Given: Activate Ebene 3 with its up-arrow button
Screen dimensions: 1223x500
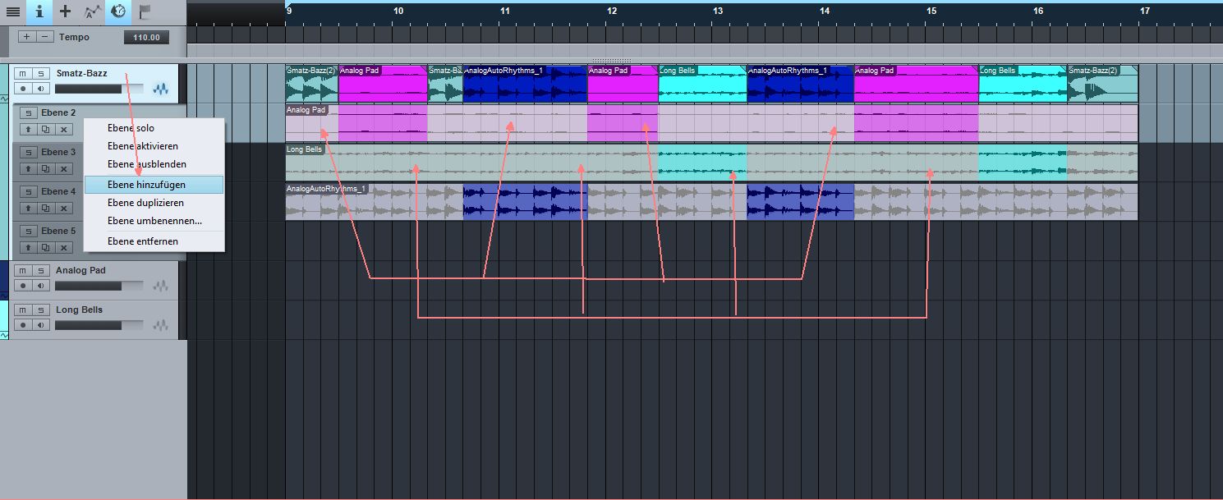Looking at the screenshot, I should pyautogui.click(x=28, y=168).
